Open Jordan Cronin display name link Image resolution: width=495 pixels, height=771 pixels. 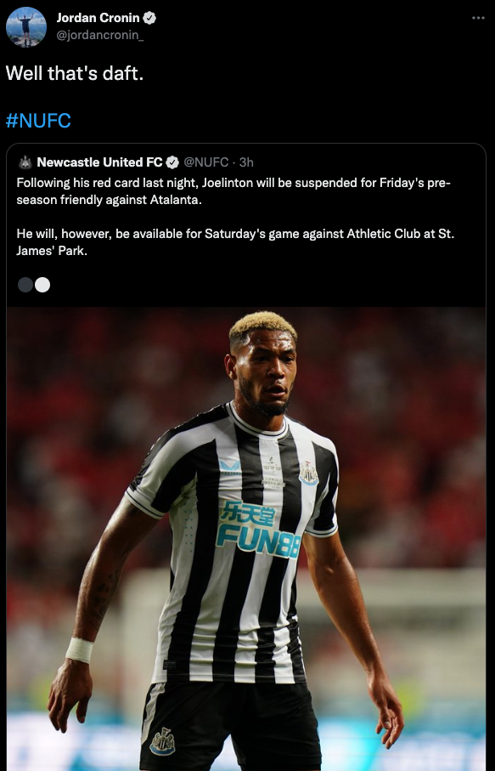(x=98, y=18)
